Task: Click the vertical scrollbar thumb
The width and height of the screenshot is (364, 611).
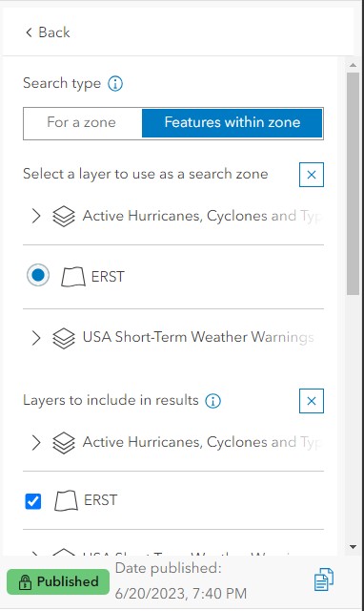Action: (x=353, y=183)
